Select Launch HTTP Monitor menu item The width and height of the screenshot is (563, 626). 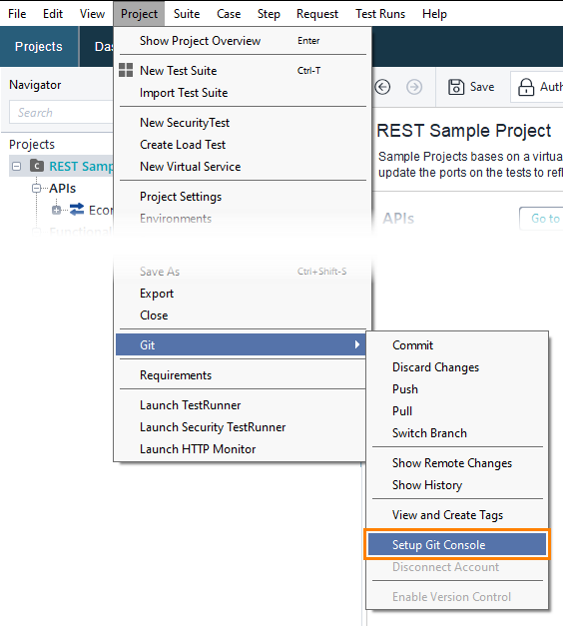coord(198,449)
